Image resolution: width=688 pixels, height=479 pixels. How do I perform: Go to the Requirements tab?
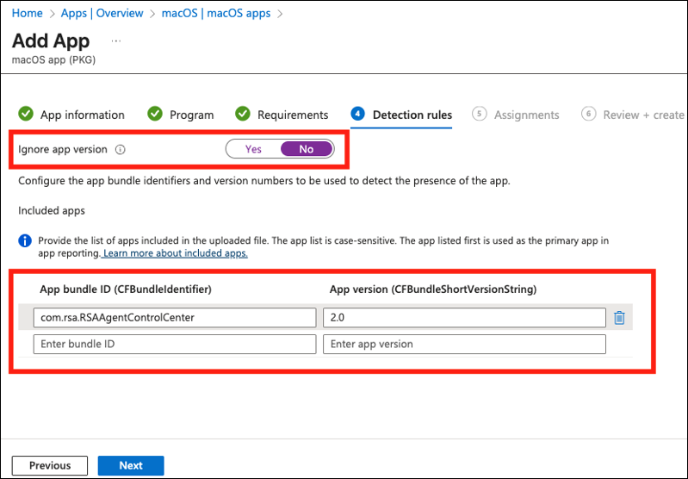pyautogui.click(x=293, y=115)
